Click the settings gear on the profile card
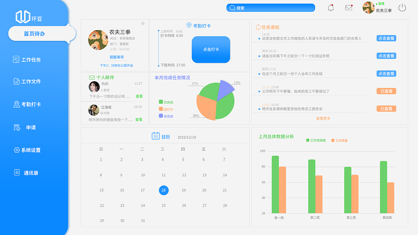 click(143, 23)
